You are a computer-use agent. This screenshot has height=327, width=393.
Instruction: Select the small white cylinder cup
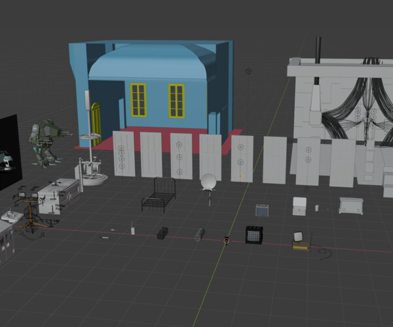click(317, 208)
